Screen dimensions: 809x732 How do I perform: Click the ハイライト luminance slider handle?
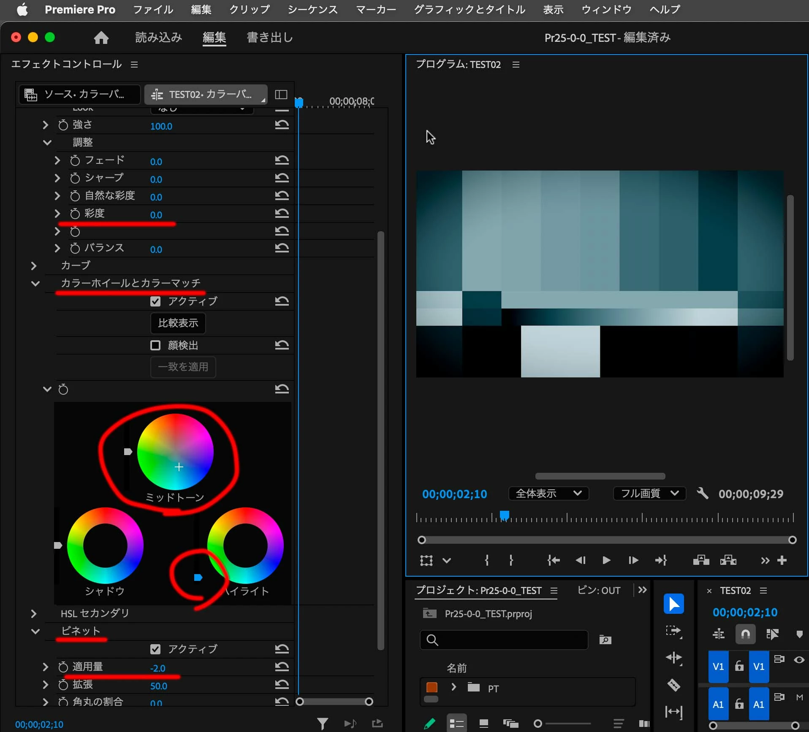click(x=198, y=577)
